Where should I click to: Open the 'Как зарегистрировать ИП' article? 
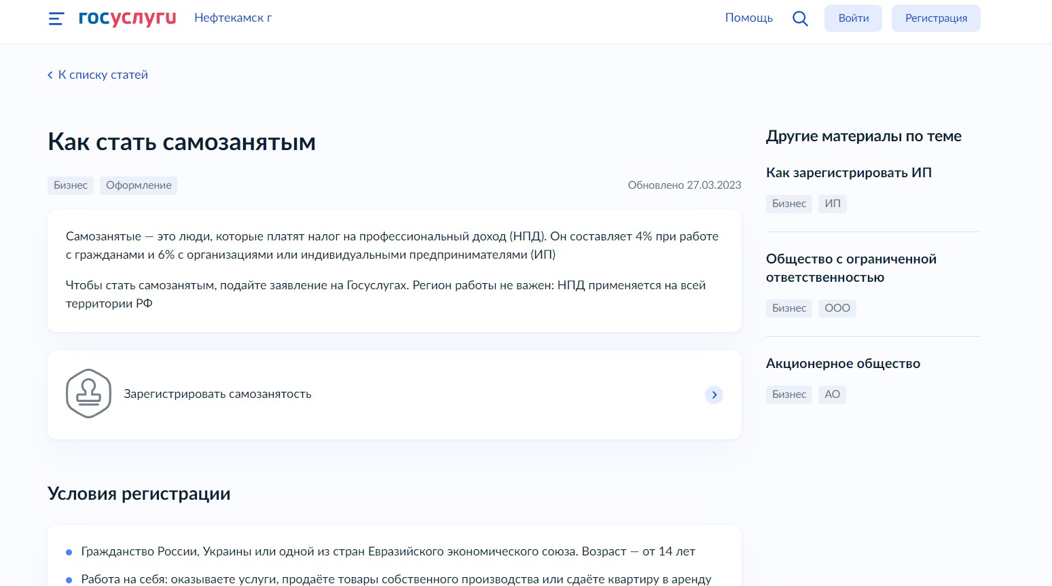848,172
